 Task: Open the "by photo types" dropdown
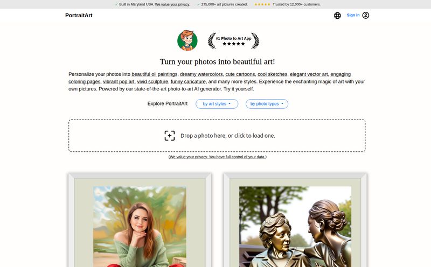click(267, 104)
